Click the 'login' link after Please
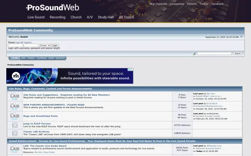 click(x=18, y=42)
